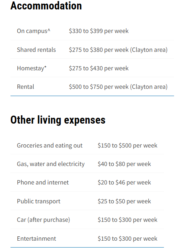This screenshot has width=186, height=249.
Task: Select the Rental row label
Action: click(26, 87)
